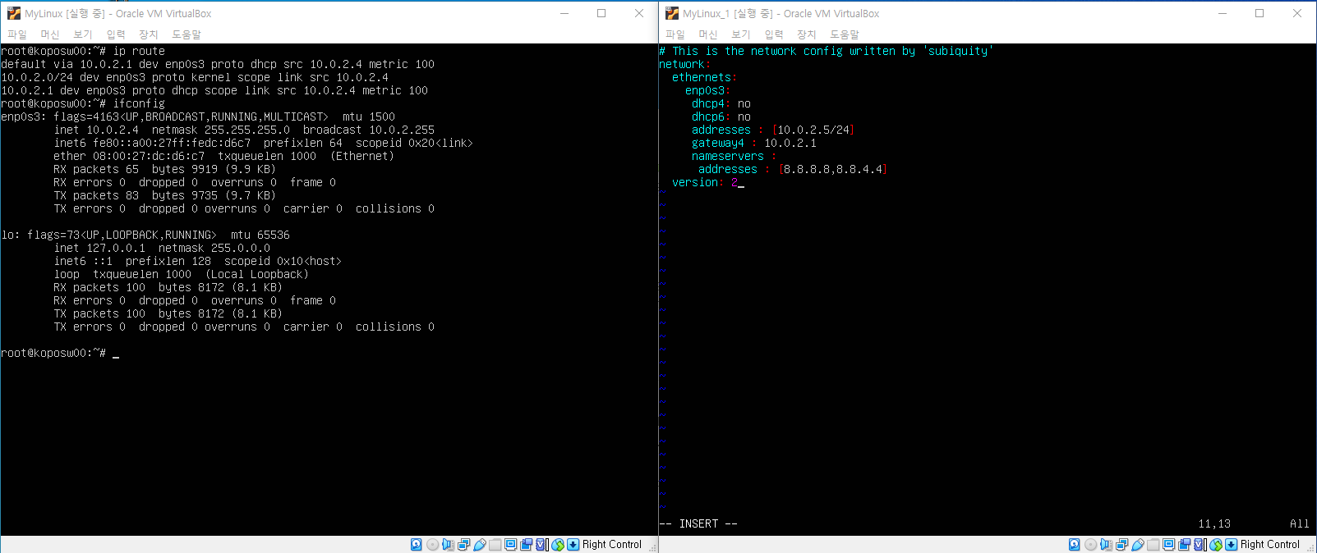Click network indicator in MyLinux_1 status bar

(x=1121, y=544)
